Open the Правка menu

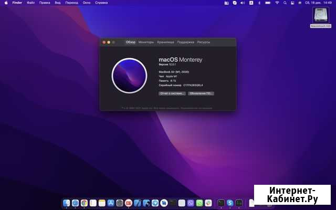[x=45, y=3]
